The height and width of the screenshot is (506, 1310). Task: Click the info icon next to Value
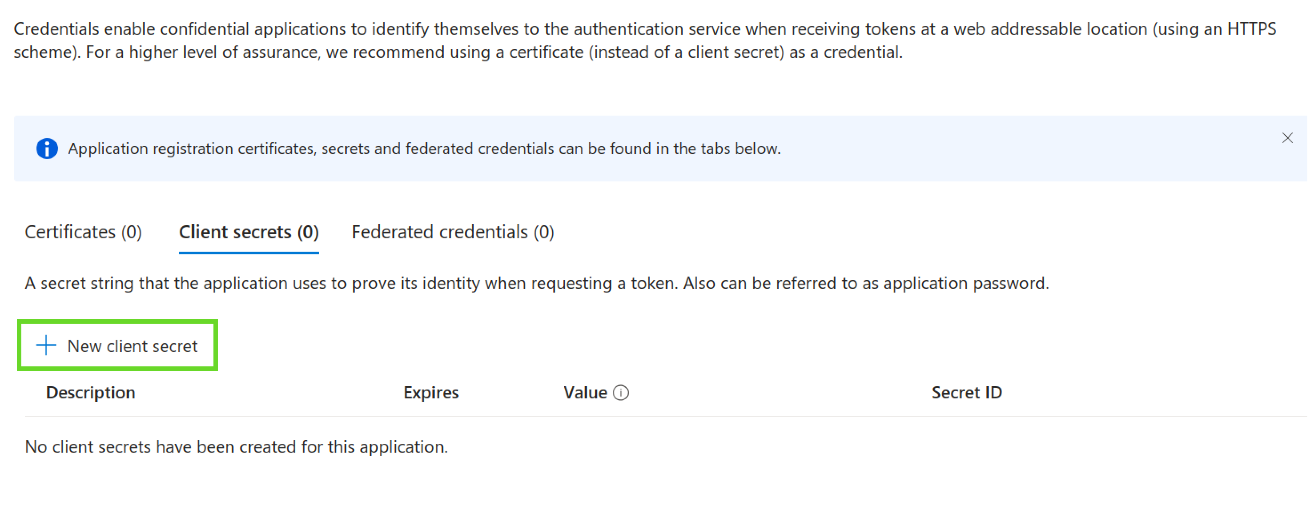[620, 393]
